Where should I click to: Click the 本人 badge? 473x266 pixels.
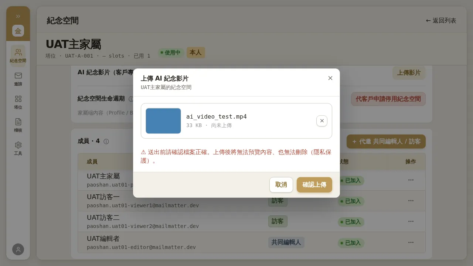point(195,52)
